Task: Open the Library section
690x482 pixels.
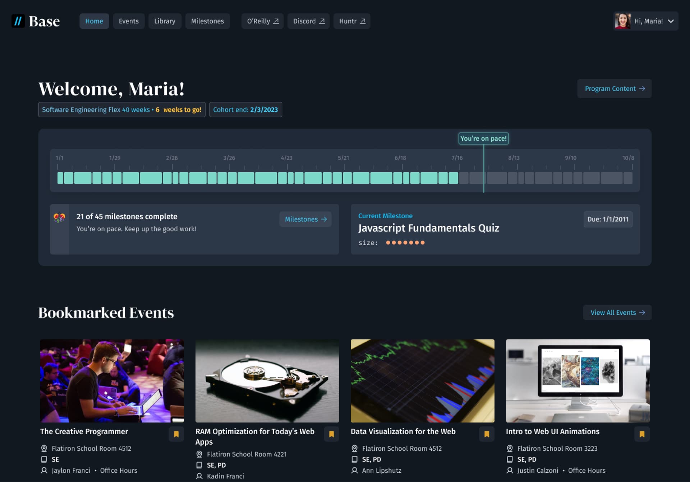Action: (165, 21)
